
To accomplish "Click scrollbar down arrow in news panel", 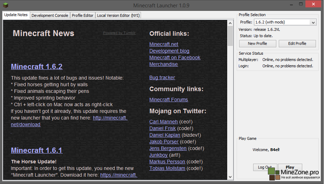I will point(230,177).
